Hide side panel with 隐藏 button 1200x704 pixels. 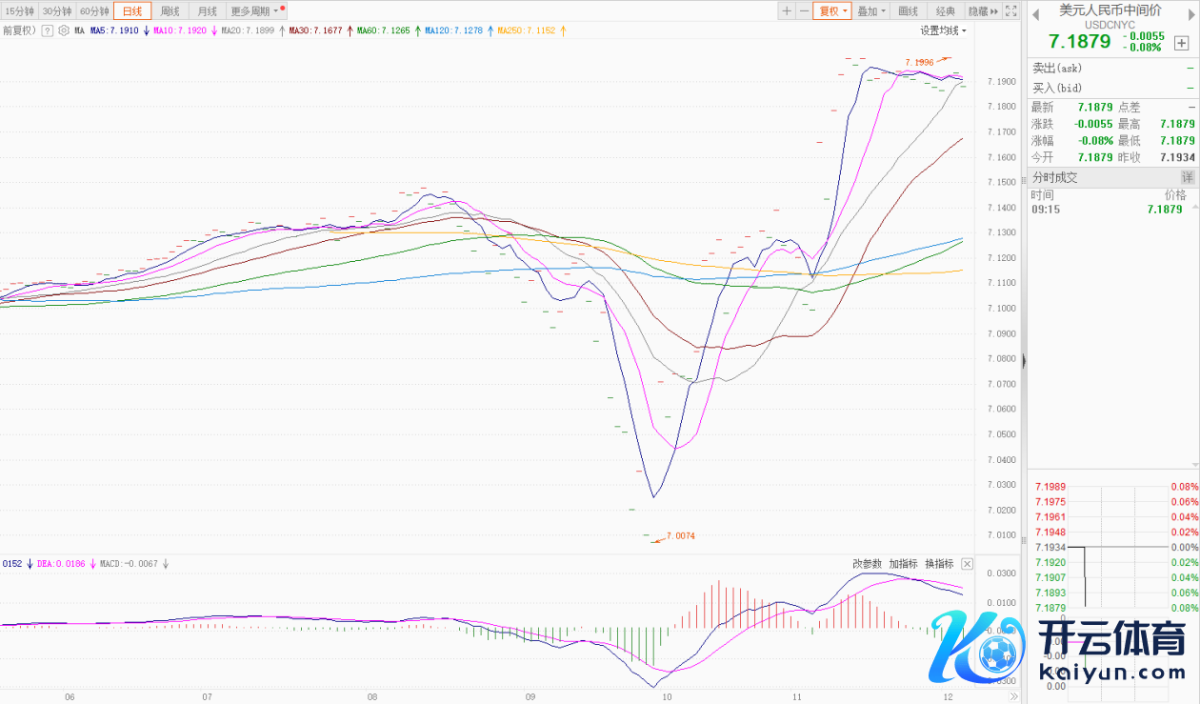[x=983, y=11]
